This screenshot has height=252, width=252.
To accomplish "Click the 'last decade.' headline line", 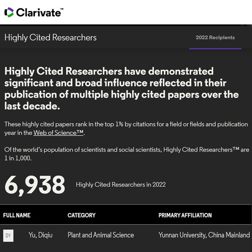I will coord(32,106).
